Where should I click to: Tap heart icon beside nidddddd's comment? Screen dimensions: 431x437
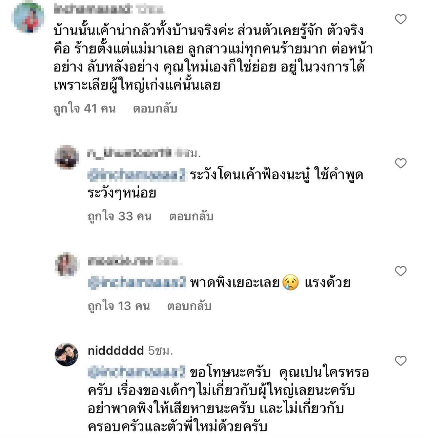[x=401, y=361]
